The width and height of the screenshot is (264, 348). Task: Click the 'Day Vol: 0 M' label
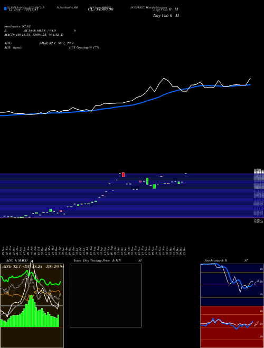coord(166,15)
